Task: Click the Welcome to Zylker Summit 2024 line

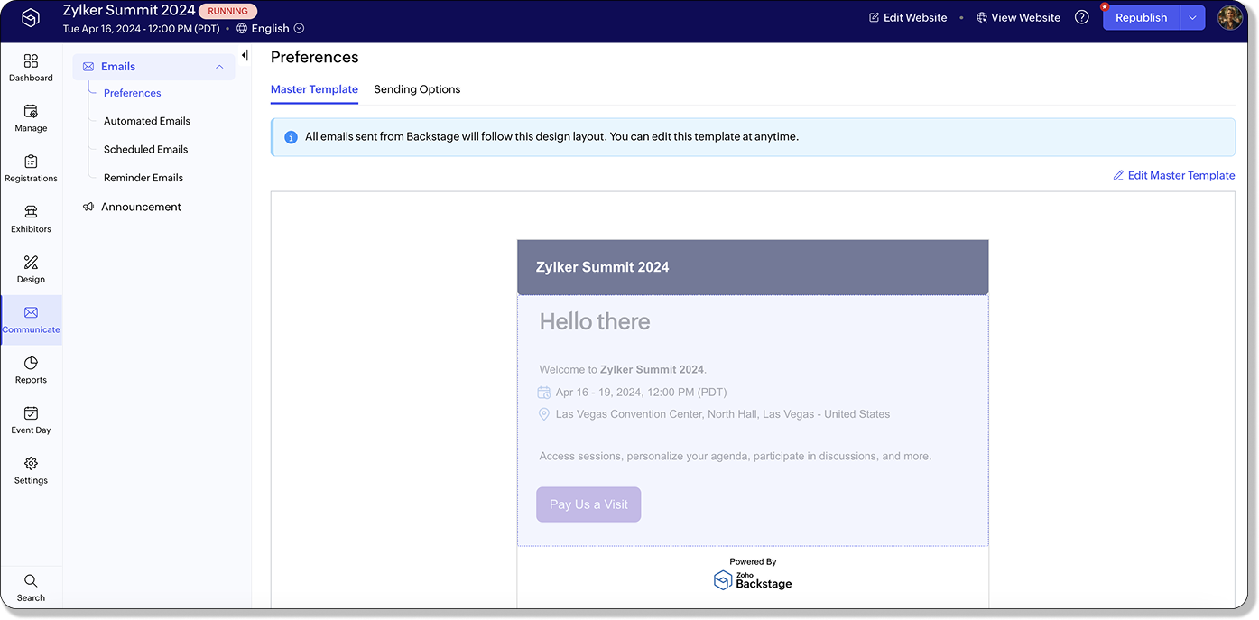Action: (623, 370)
